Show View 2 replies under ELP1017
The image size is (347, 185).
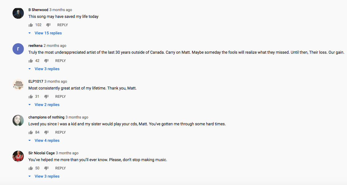click(44, 105)
